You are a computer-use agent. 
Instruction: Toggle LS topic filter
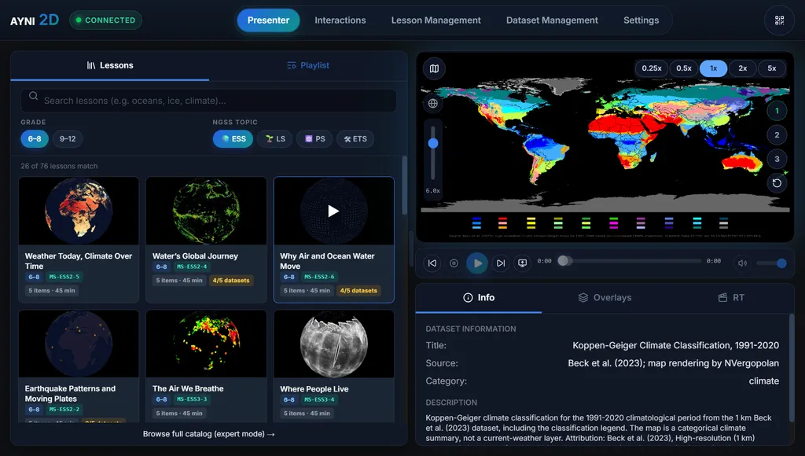click(275, 138)
